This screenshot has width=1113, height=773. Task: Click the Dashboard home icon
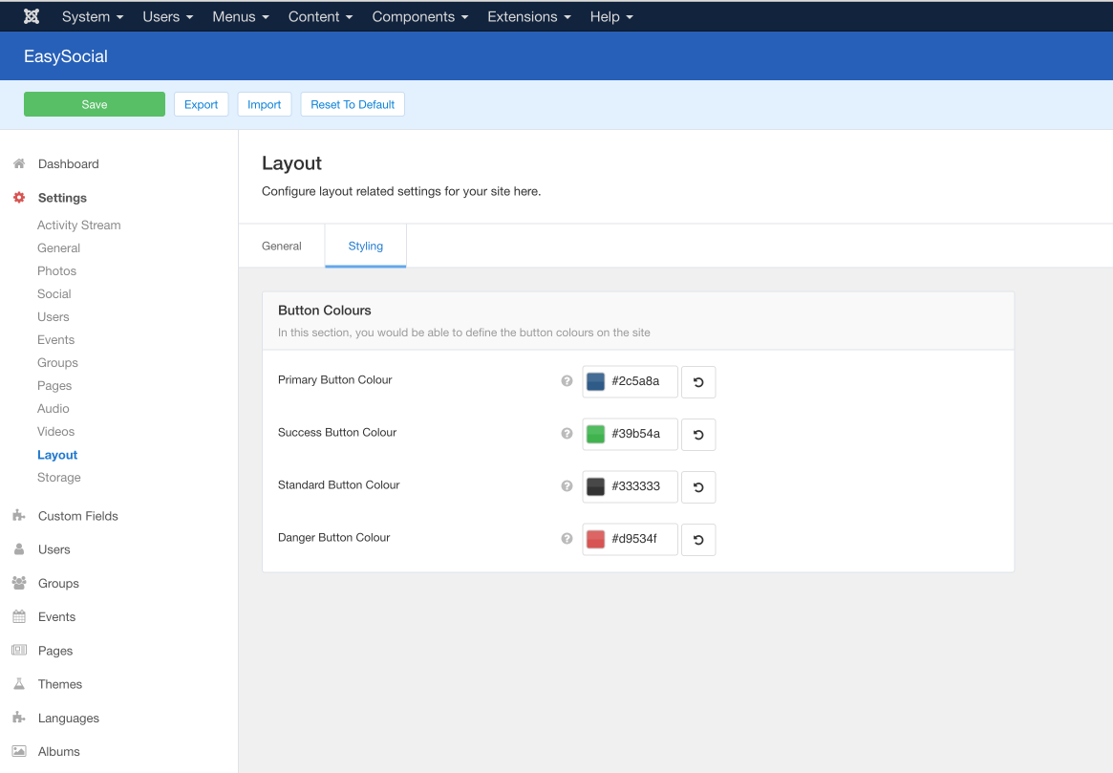(19, 163)
